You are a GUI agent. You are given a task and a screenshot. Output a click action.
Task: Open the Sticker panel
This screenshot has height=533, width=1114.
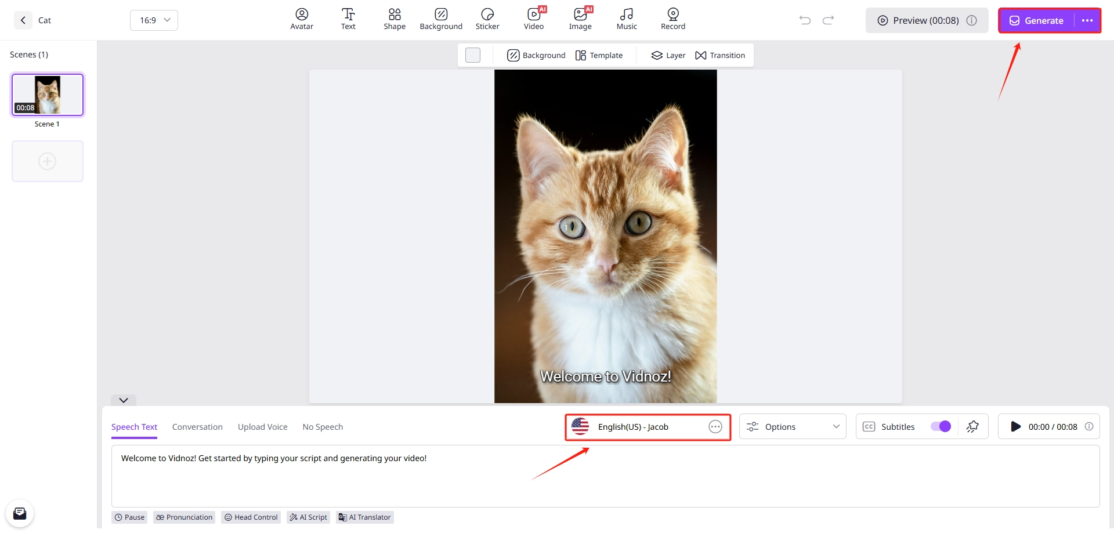tap(487, 19)
